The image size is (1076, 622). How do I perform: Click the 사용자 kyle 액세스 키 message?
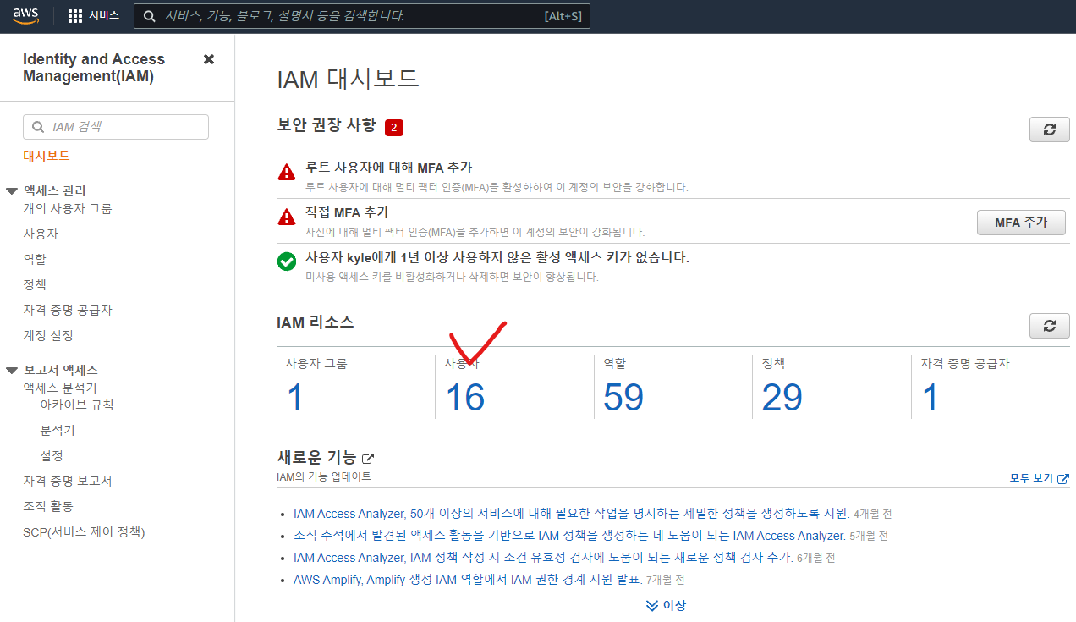coord(497,257)
